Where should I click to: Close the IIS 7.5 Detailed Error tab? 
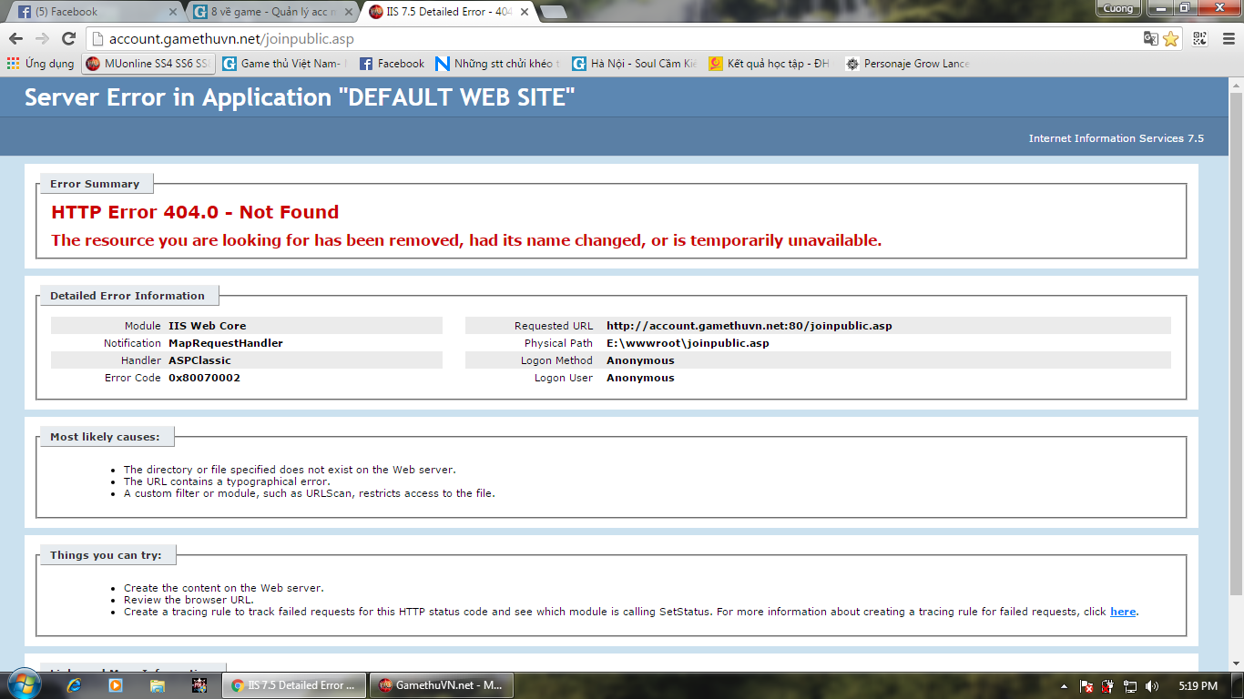[x=523, y=12]
